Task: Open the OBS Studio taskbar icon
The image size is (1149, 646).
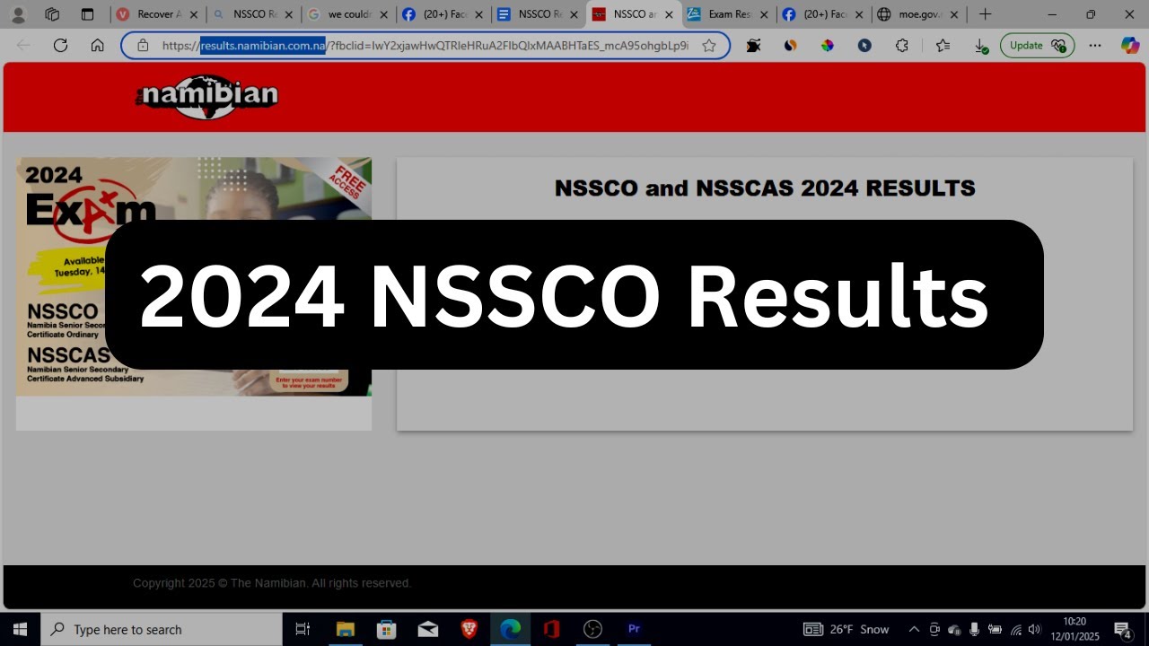Action: point(592,629)
